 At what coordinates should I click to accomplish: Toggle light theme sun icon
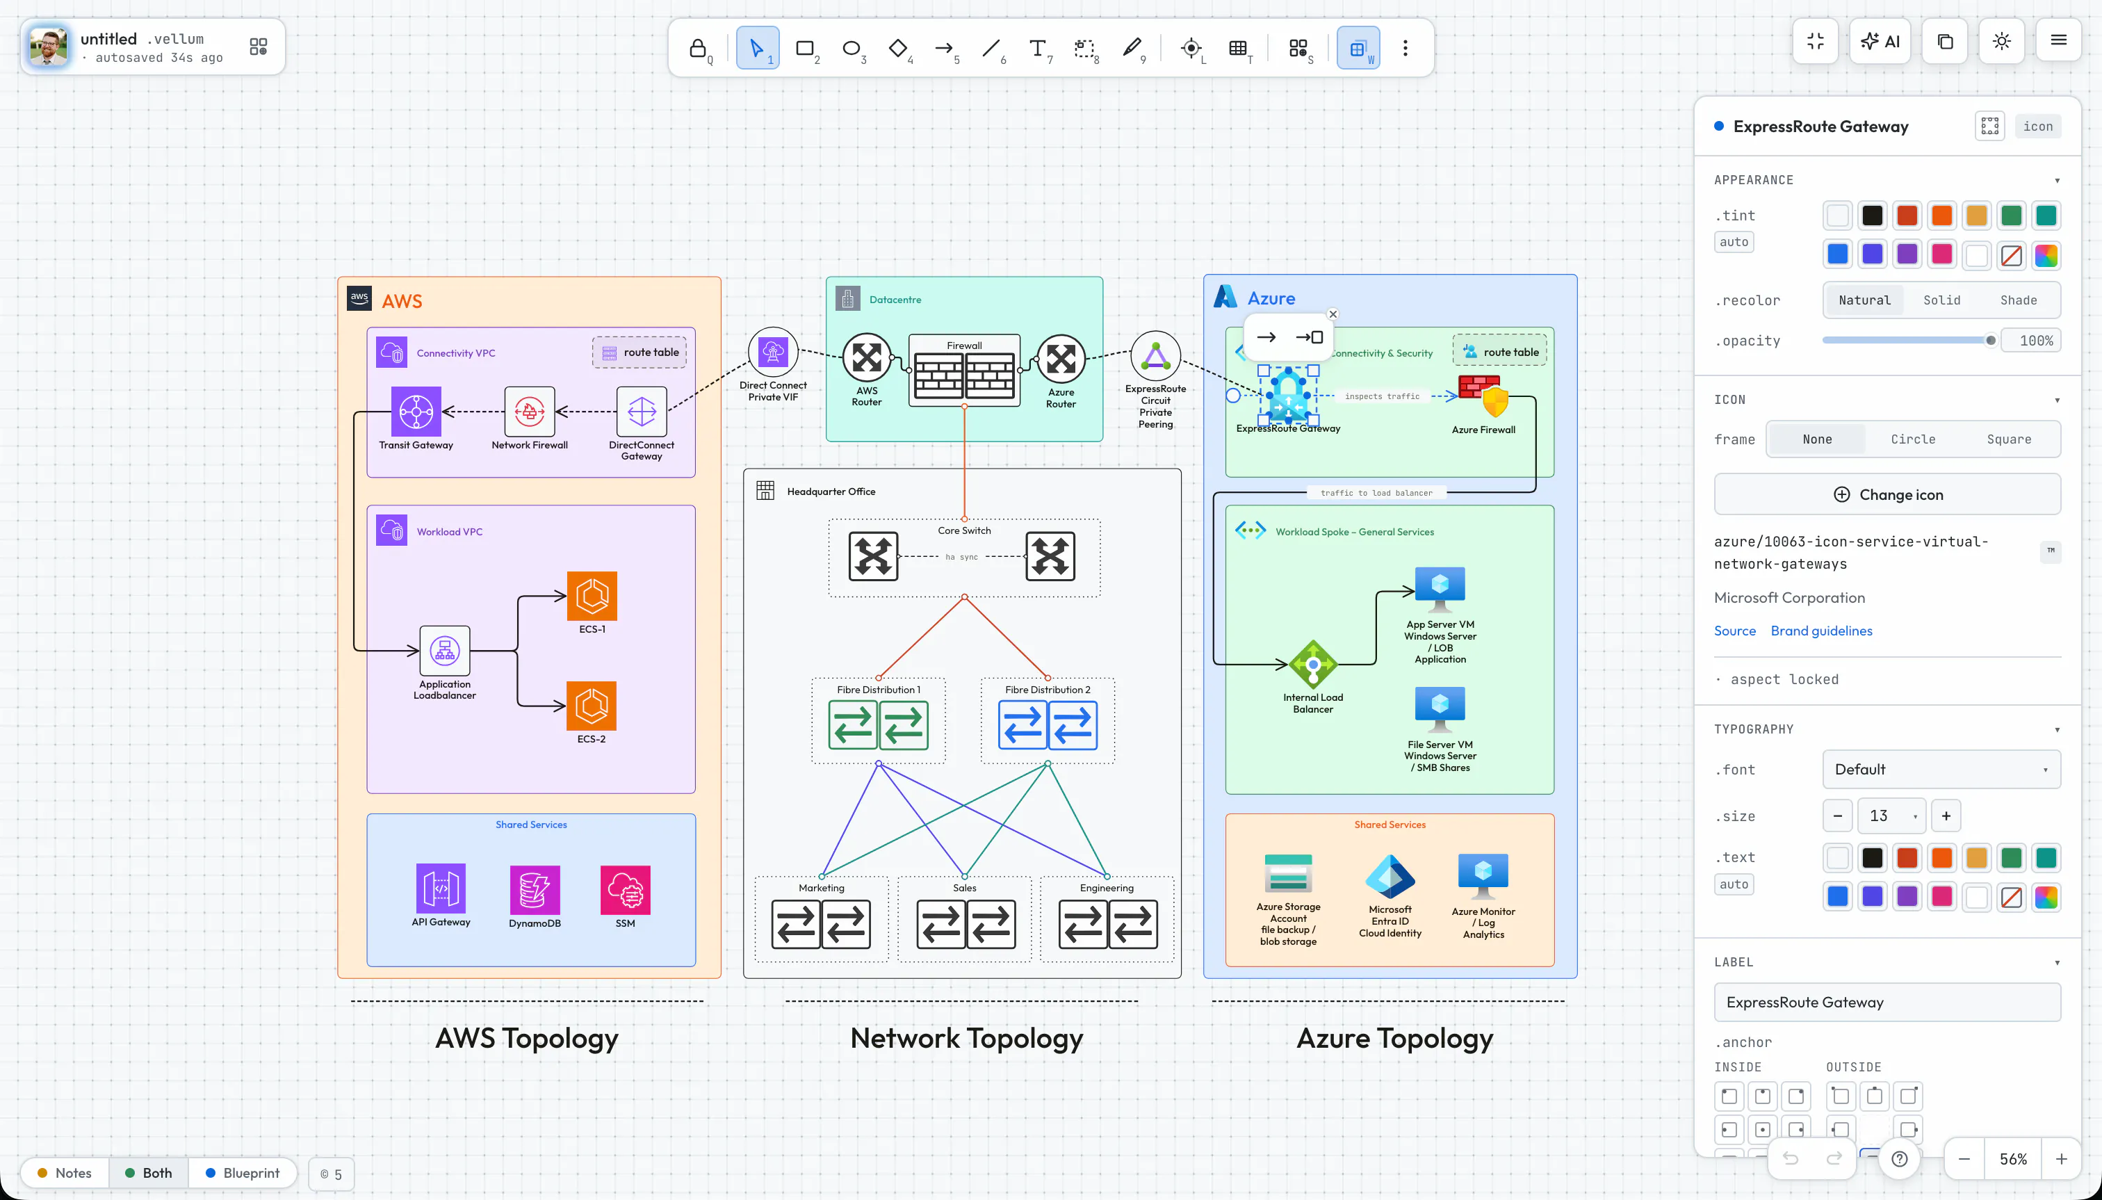[x=2003, y=41]
